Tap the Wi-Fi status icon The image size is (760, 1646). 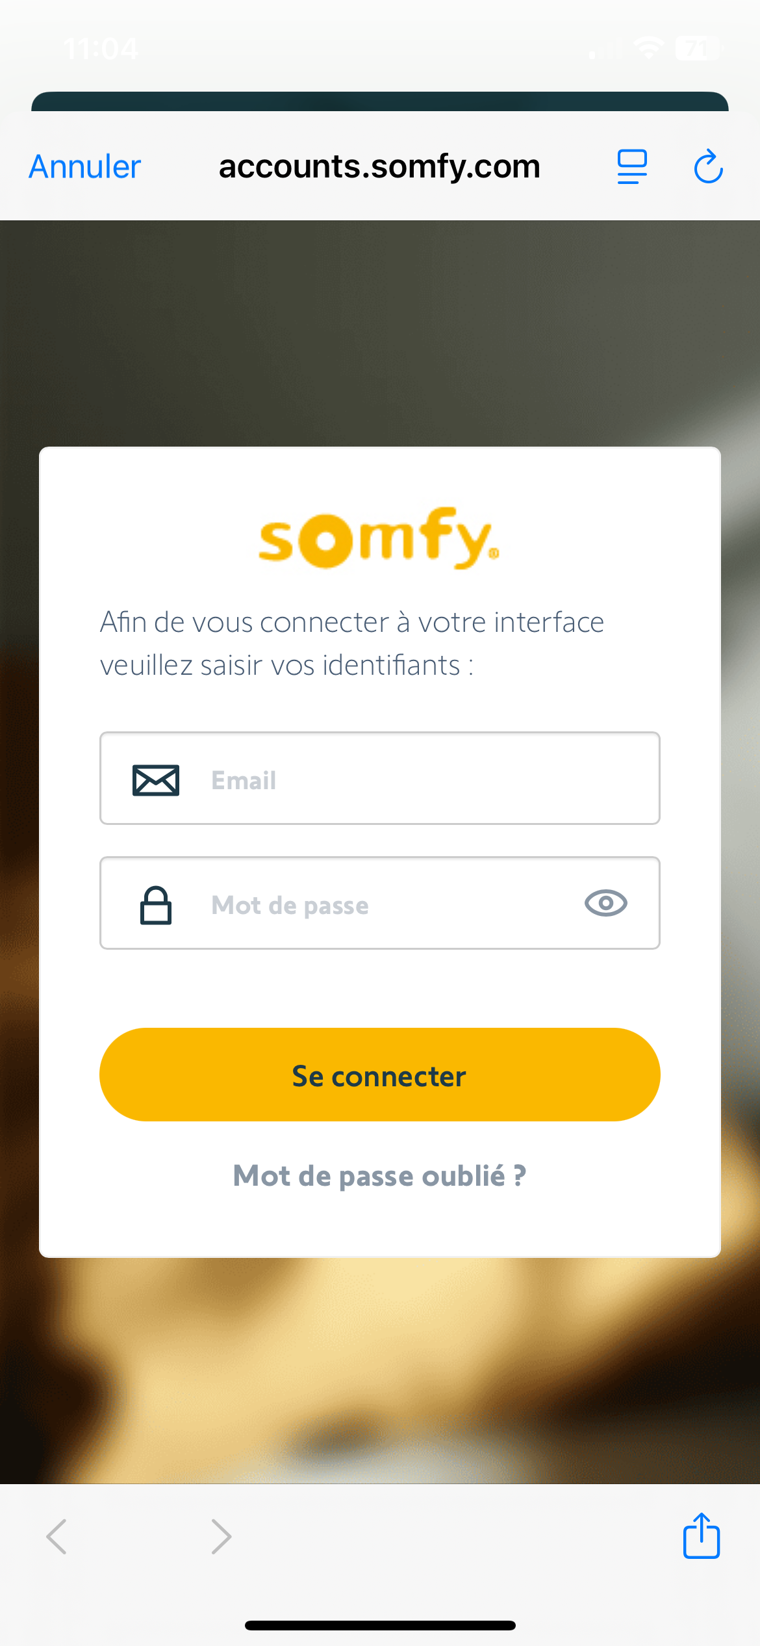click(648, 48)
